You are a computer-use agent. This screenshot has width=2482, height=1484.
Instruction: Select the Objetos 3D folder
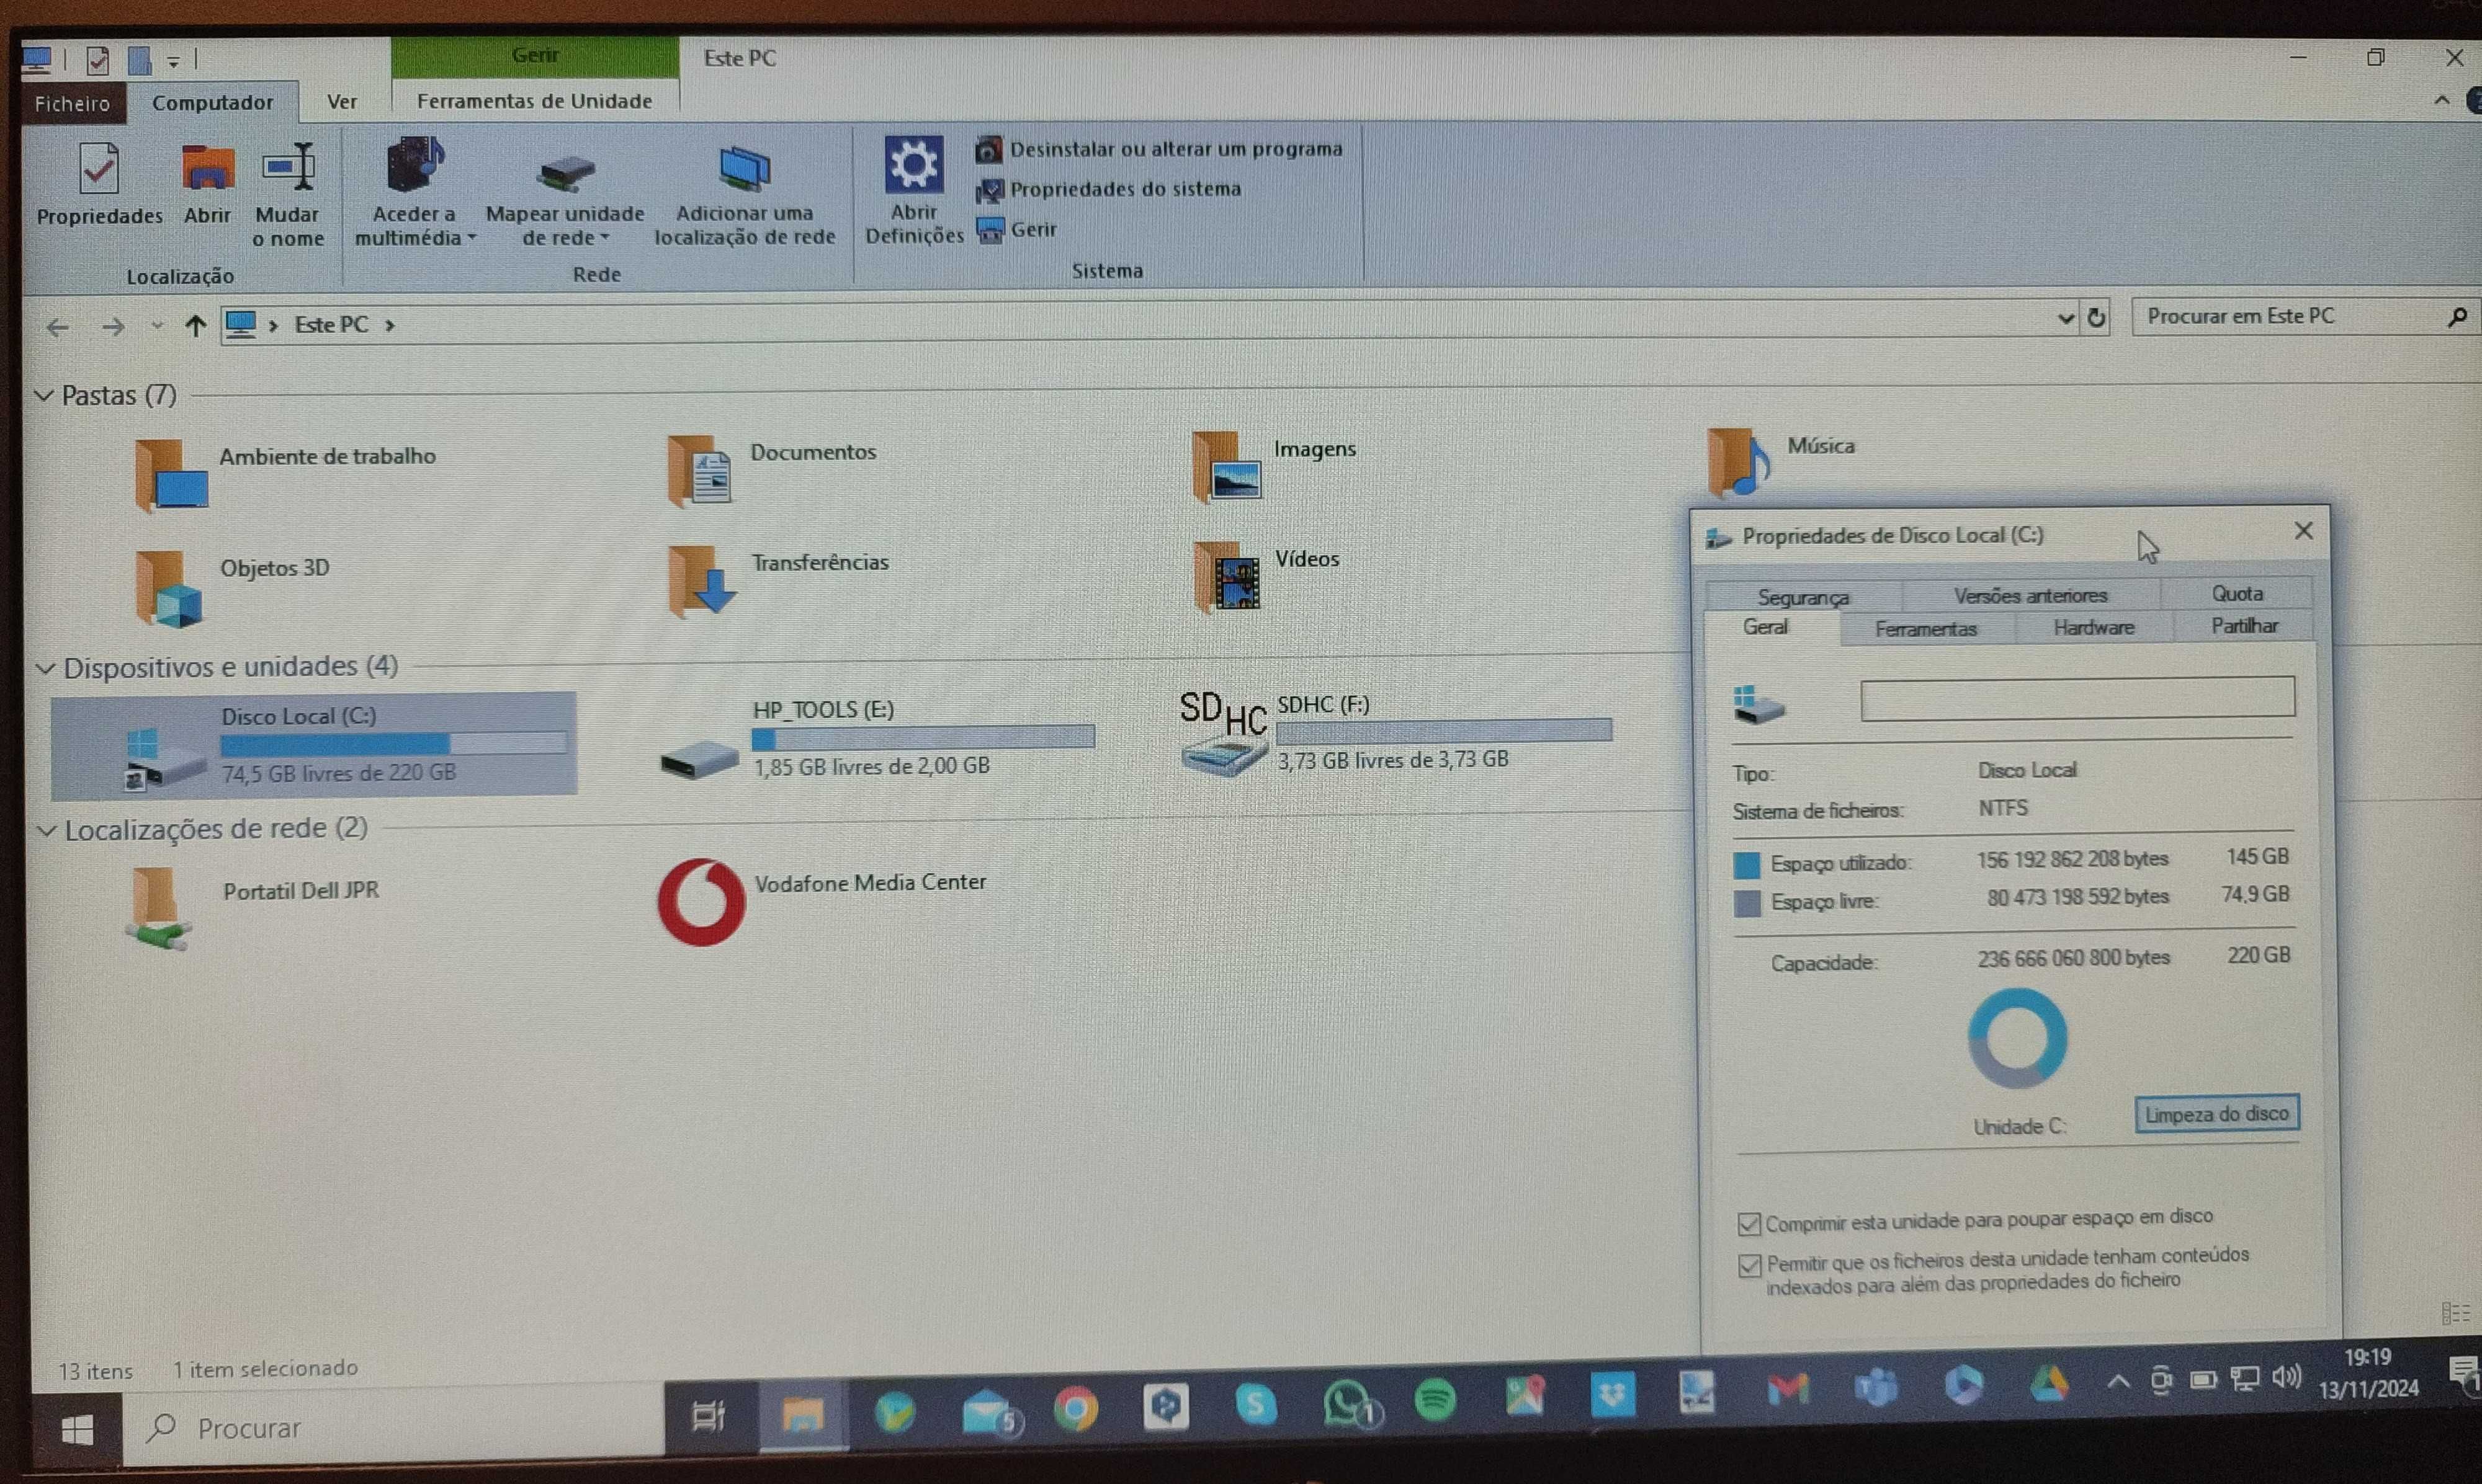click(x=232, y=588)
